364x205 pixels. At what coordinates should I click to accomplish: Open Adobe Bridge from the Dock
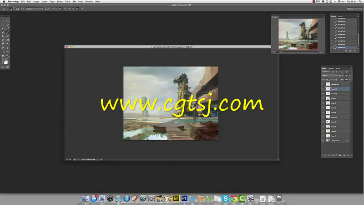click(176, 199)
